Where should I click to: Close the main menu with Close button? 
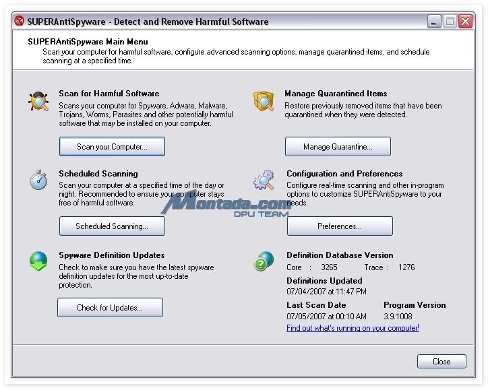pos(441,362)
